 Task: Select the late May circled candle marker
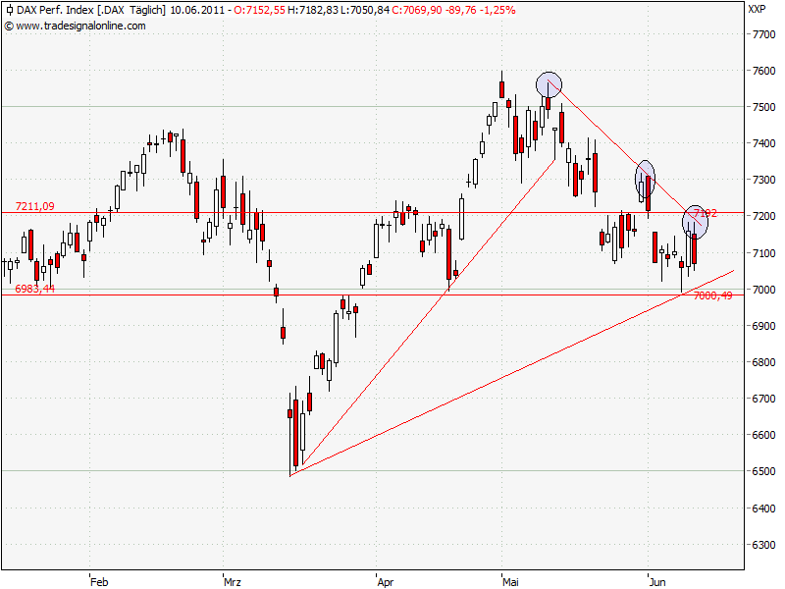point(645,179)
